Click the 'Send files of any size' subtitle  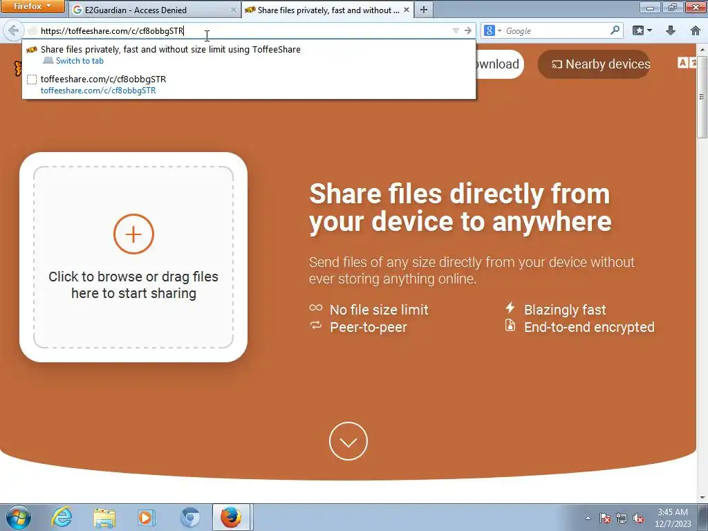pos(472,270)
